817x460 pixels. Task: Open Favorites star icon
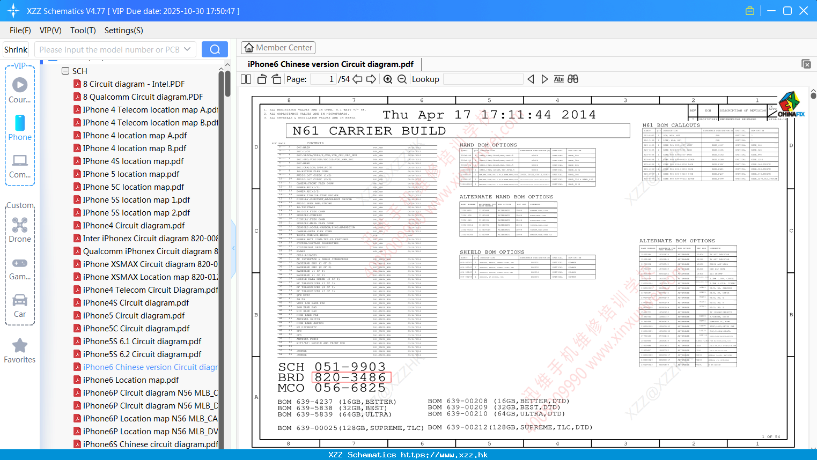click(20, 351)
